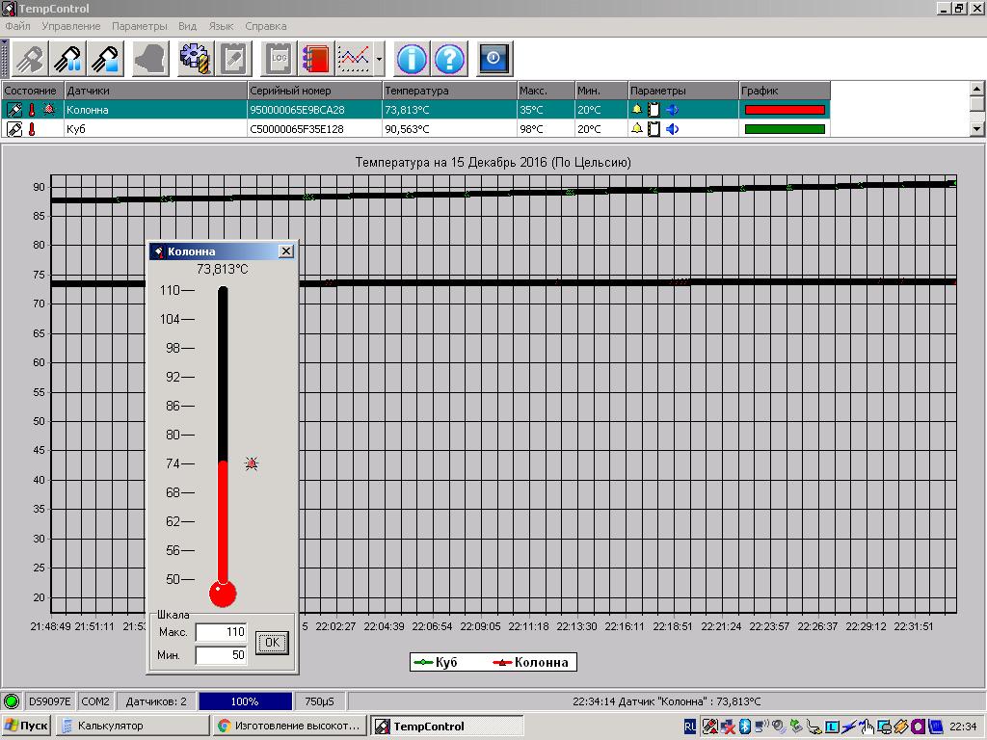Click the sensor clipboard toolbar icon

tap(233, 59)
